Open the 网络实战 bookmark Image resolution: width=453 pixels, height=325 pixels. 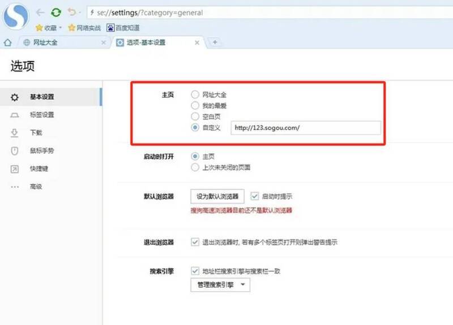coord(84,28)
